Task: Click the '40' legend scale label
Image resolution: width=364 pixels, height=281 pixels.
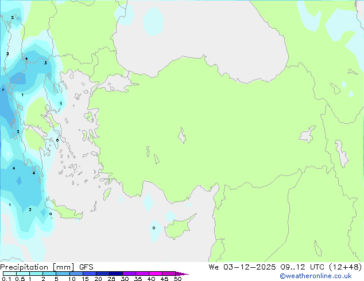Action: coord(151,279)
